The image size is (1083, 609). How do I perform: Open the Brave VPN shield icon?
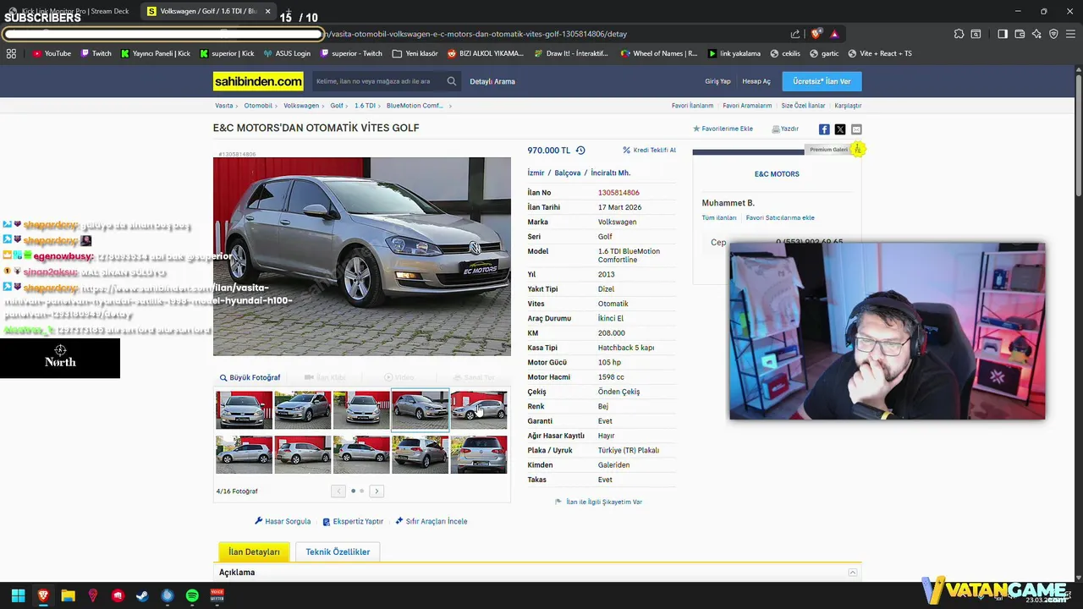[1053, 34]
